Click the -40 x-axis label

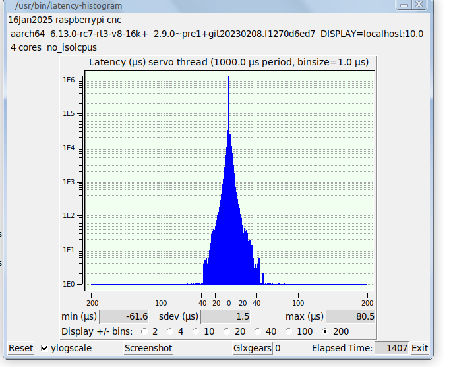(x=201, y=303)
